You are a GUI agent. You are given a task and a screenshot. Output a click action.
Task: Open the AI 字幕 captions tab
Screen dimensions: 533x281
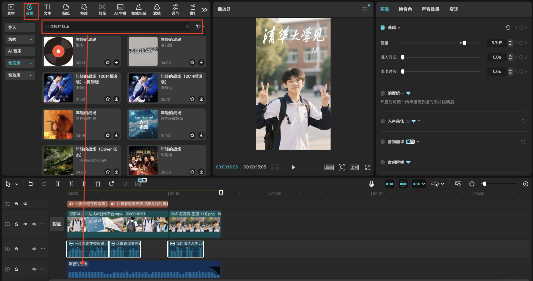click(120, 9)
